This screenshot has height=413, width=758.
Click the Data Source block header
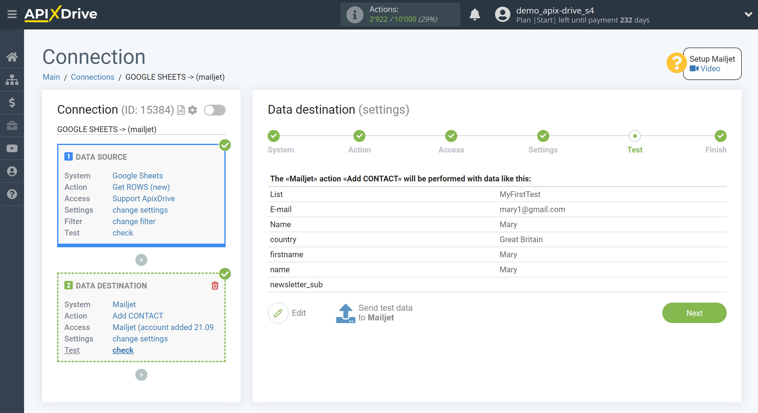coord(101,157)
